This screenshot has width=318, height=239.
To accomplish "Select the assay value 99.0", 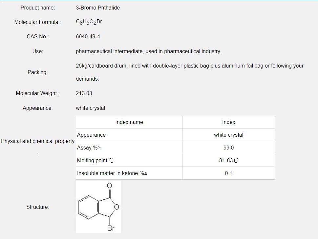I will click(228, 148).
